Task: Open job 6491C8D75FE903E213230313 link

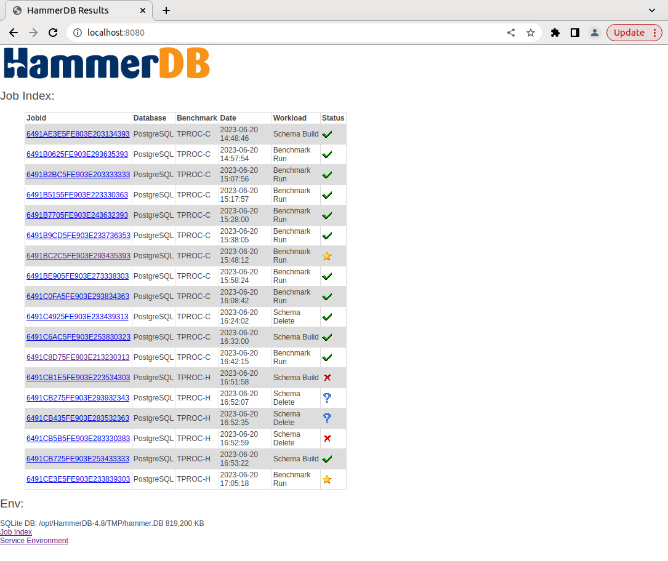Action: 78,357
